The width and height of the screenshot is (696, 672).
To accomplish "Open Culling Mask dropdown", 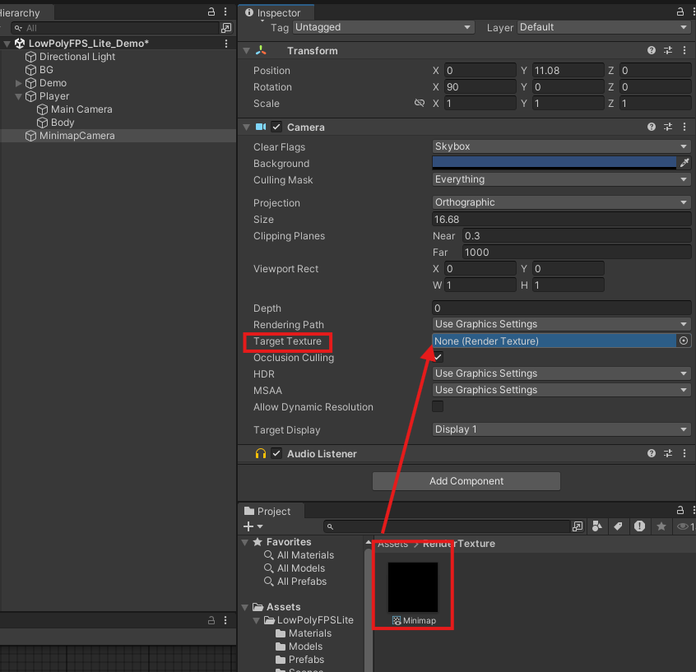I will click(562, 179).
